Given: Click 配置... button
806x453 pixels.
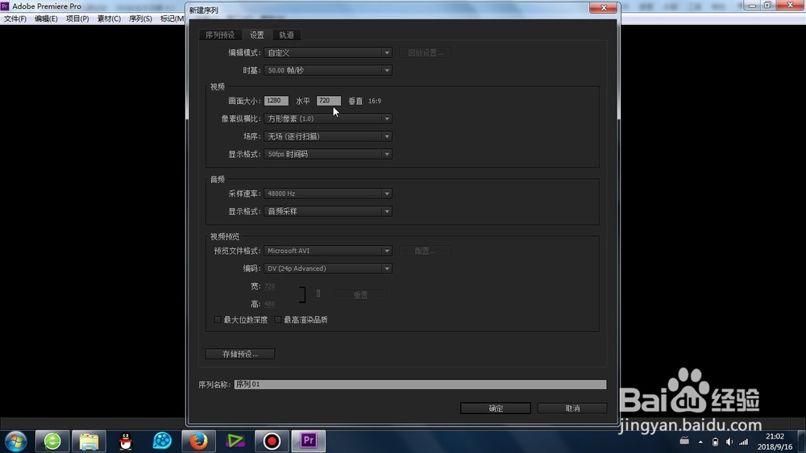Looking at the screenshot, I should tap(425, 251).
